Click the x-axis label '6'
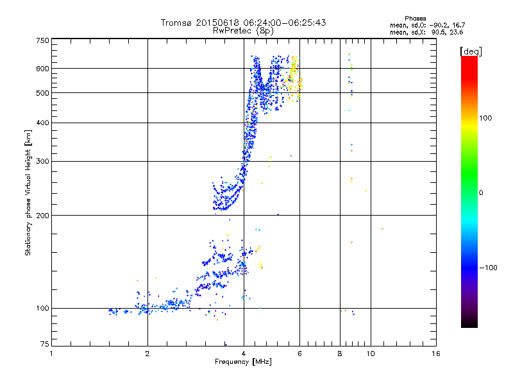 point(299,354)
